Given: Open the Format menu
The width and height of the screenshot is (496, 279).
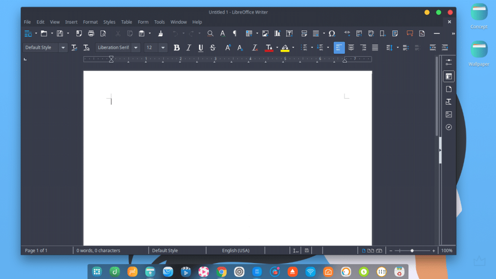Looking at the screenshot, I should point(91,22).
